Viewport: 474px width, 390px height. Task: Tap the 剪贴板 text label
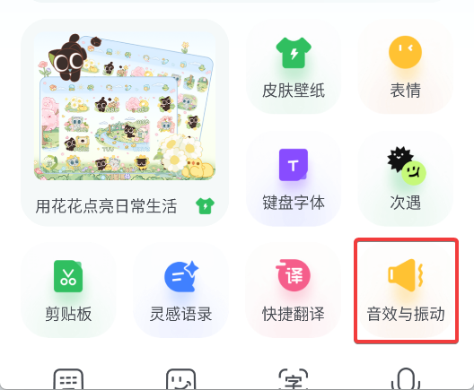click(x=68, y=314)
